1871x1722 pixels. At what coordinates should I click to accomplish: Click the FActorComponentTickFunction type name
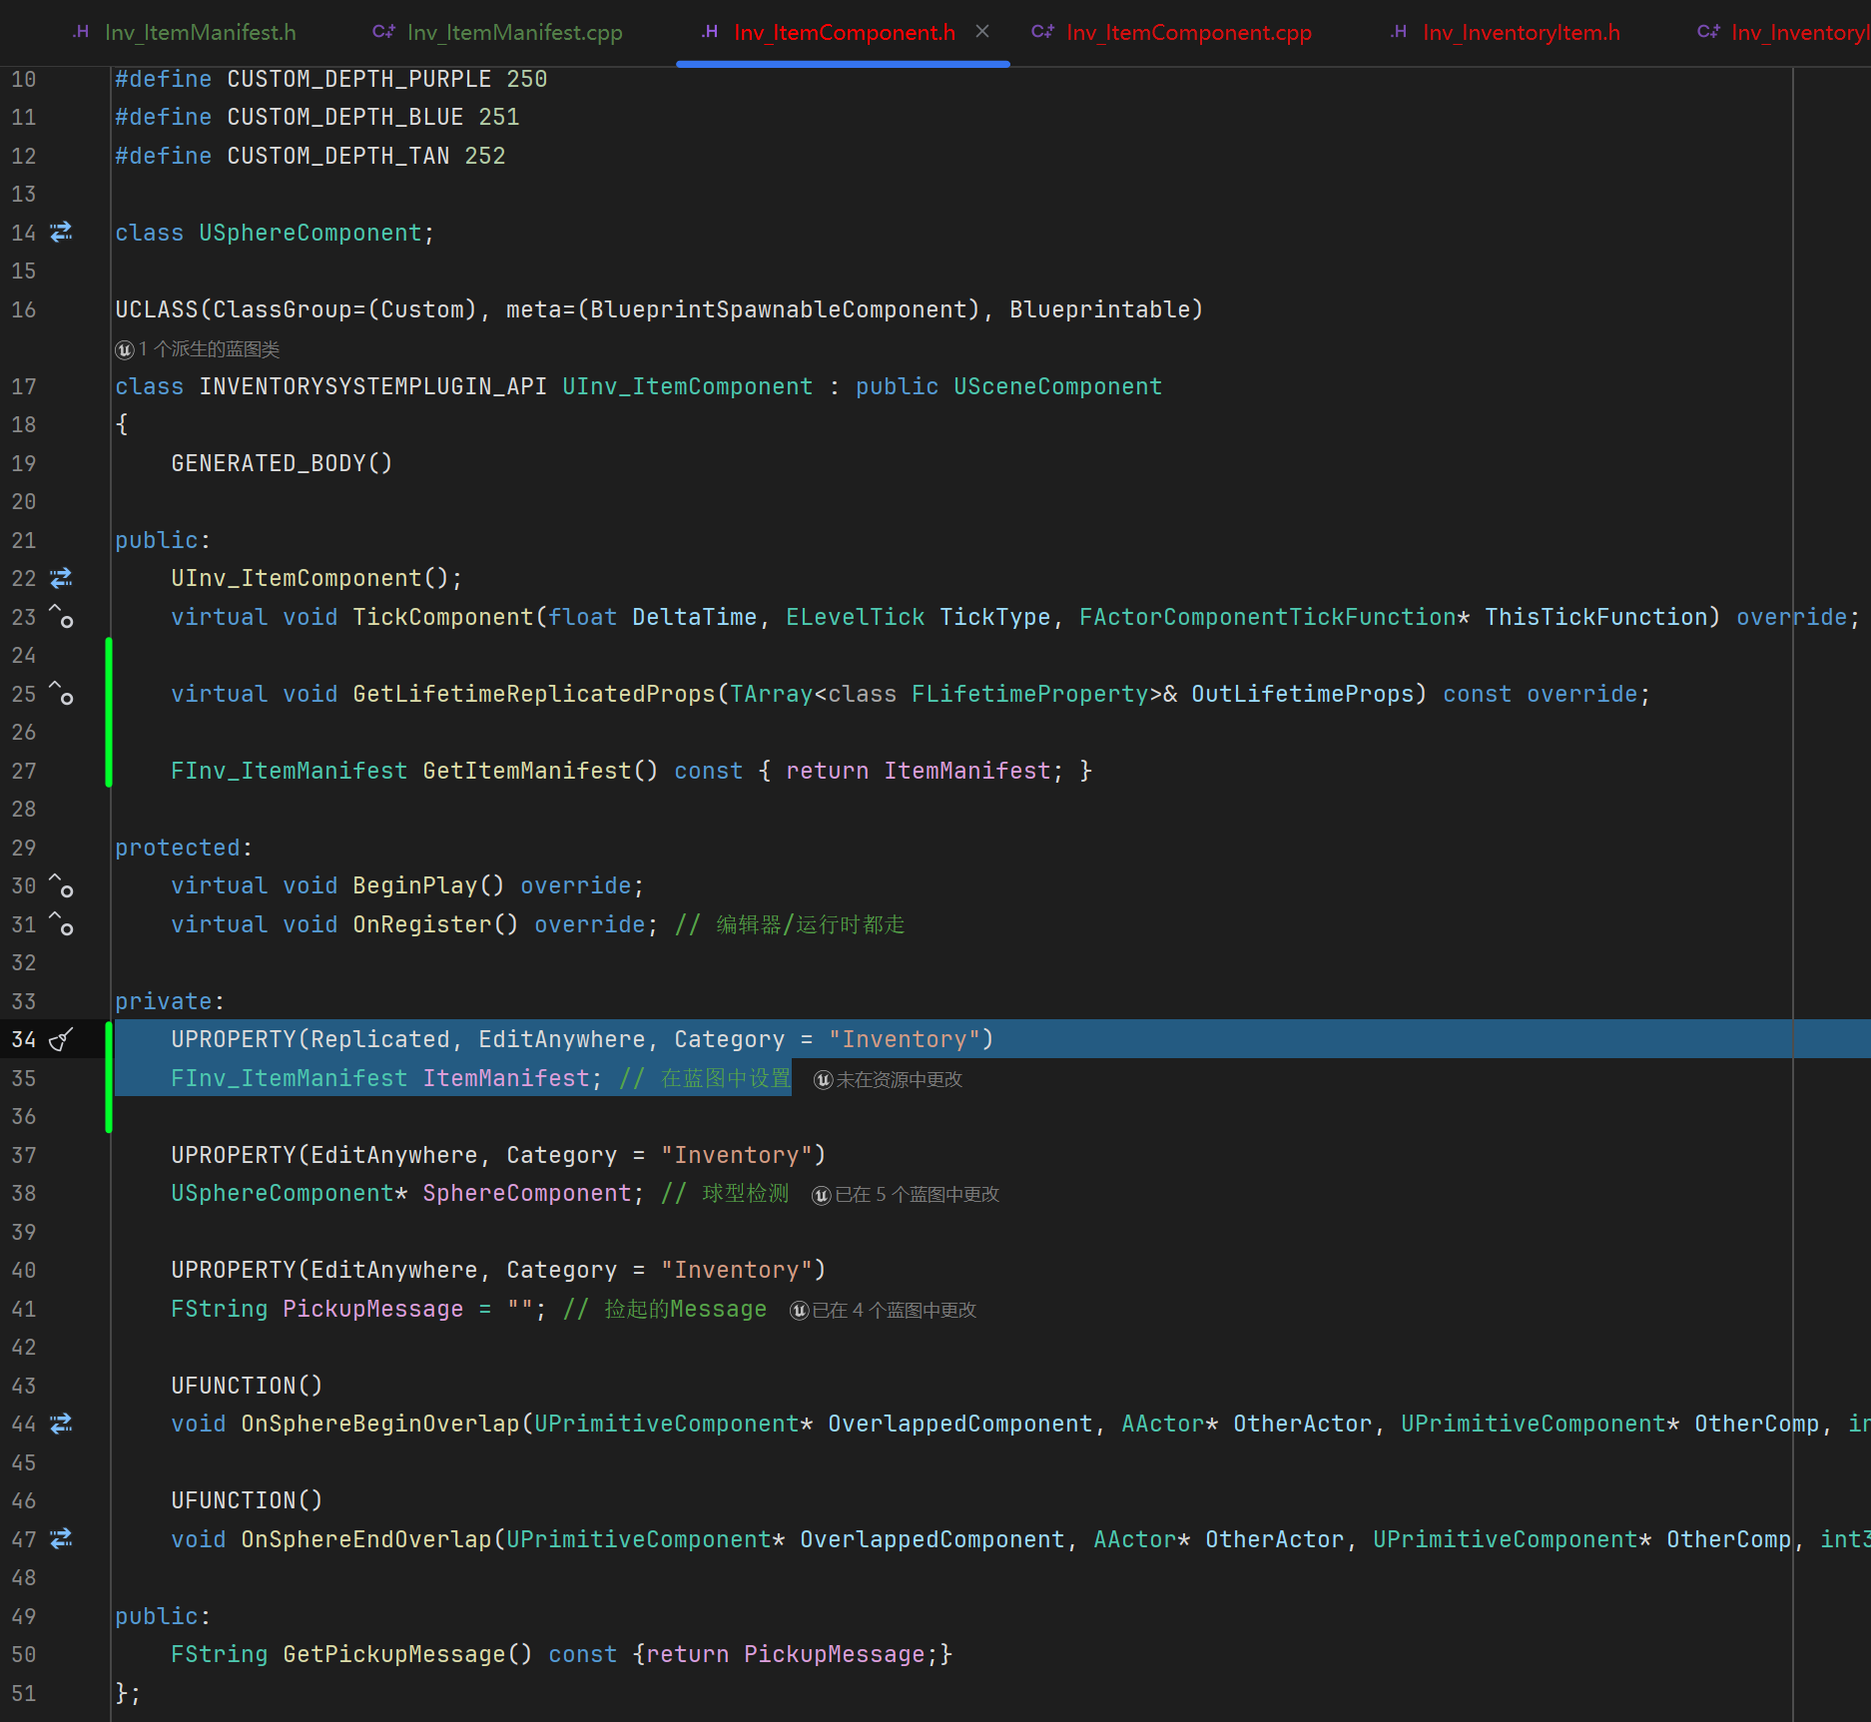click(x=1267, y=617)
